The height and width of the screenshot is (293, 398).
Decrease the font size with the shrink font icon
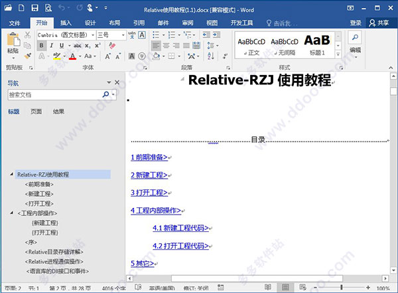pyautogui.click(x=118, y=56)
